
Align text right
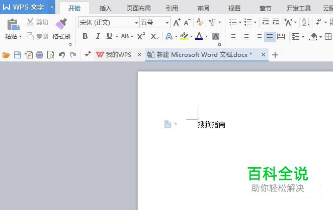tap(258, 37)
